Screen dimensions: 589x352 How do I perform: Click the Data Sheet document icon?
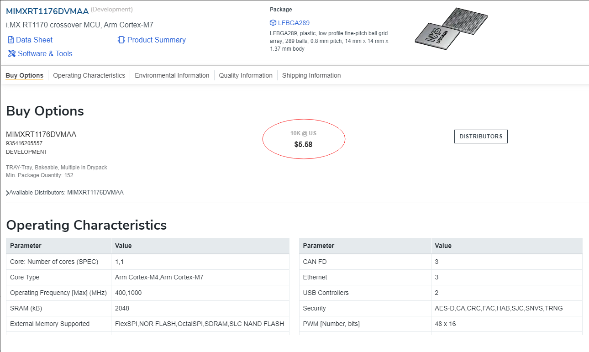pyautogui.click(x=11, y=40)
